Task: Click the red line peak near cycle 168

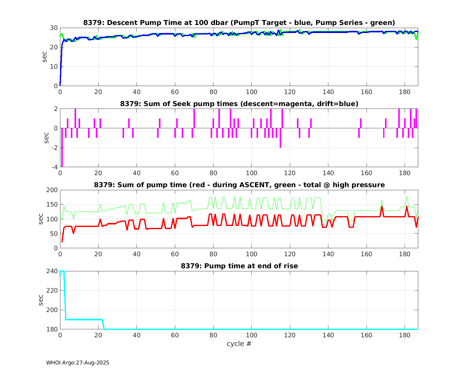Action: pos(382,207)
